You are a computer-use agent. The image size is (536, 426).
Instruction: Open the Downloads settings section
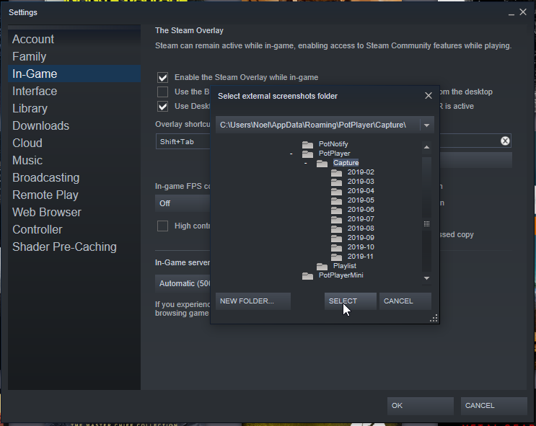[x=40, y=125]
